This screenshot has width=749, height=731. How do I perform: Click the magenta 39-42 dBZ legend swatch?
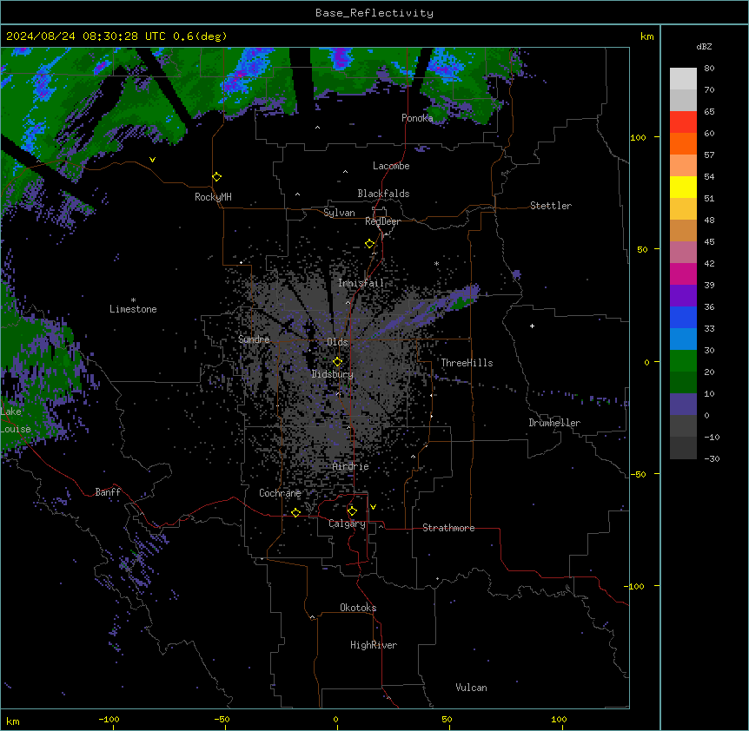tap(683, 273)
